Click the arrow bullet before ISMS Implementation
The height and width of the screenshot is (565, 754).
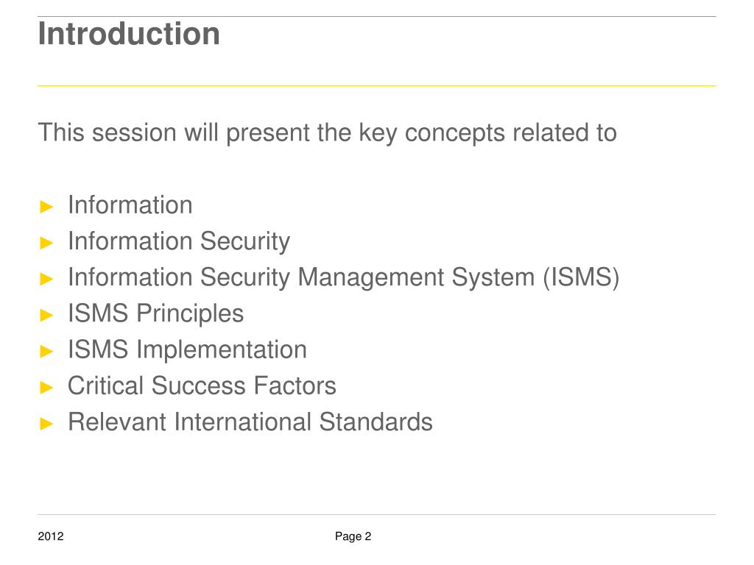click(x=46, y=351)
